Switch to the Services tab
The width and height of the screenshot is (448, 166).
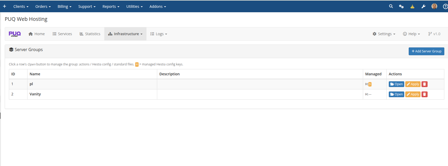pyautogui.click(x=62, y=34)
